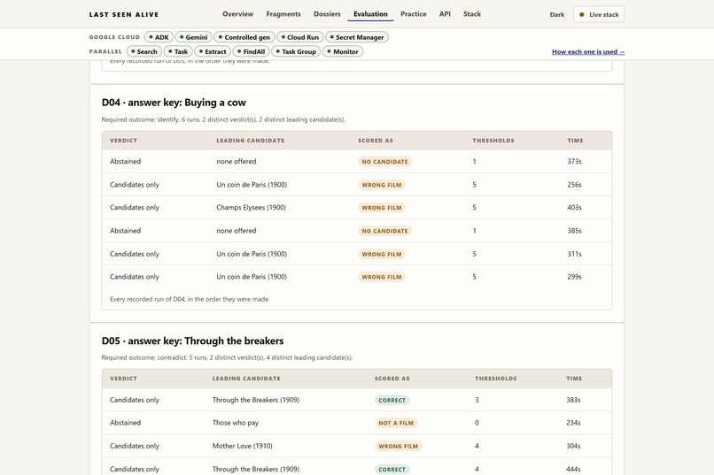Click the Monitor chip
The image size is (714, 475).
(343, 51)
